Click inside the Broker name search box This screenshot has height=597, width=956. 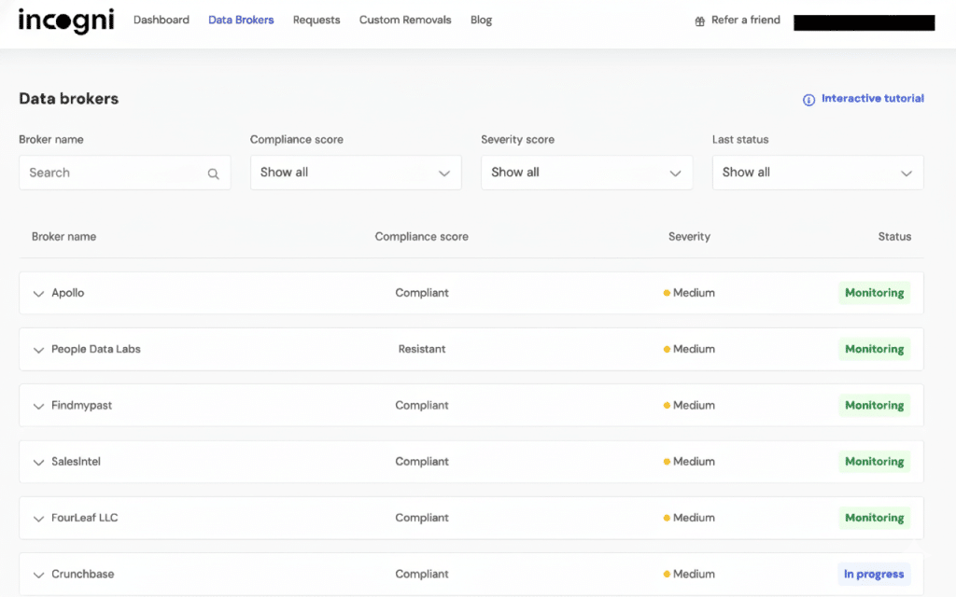(x=112, y=172)
